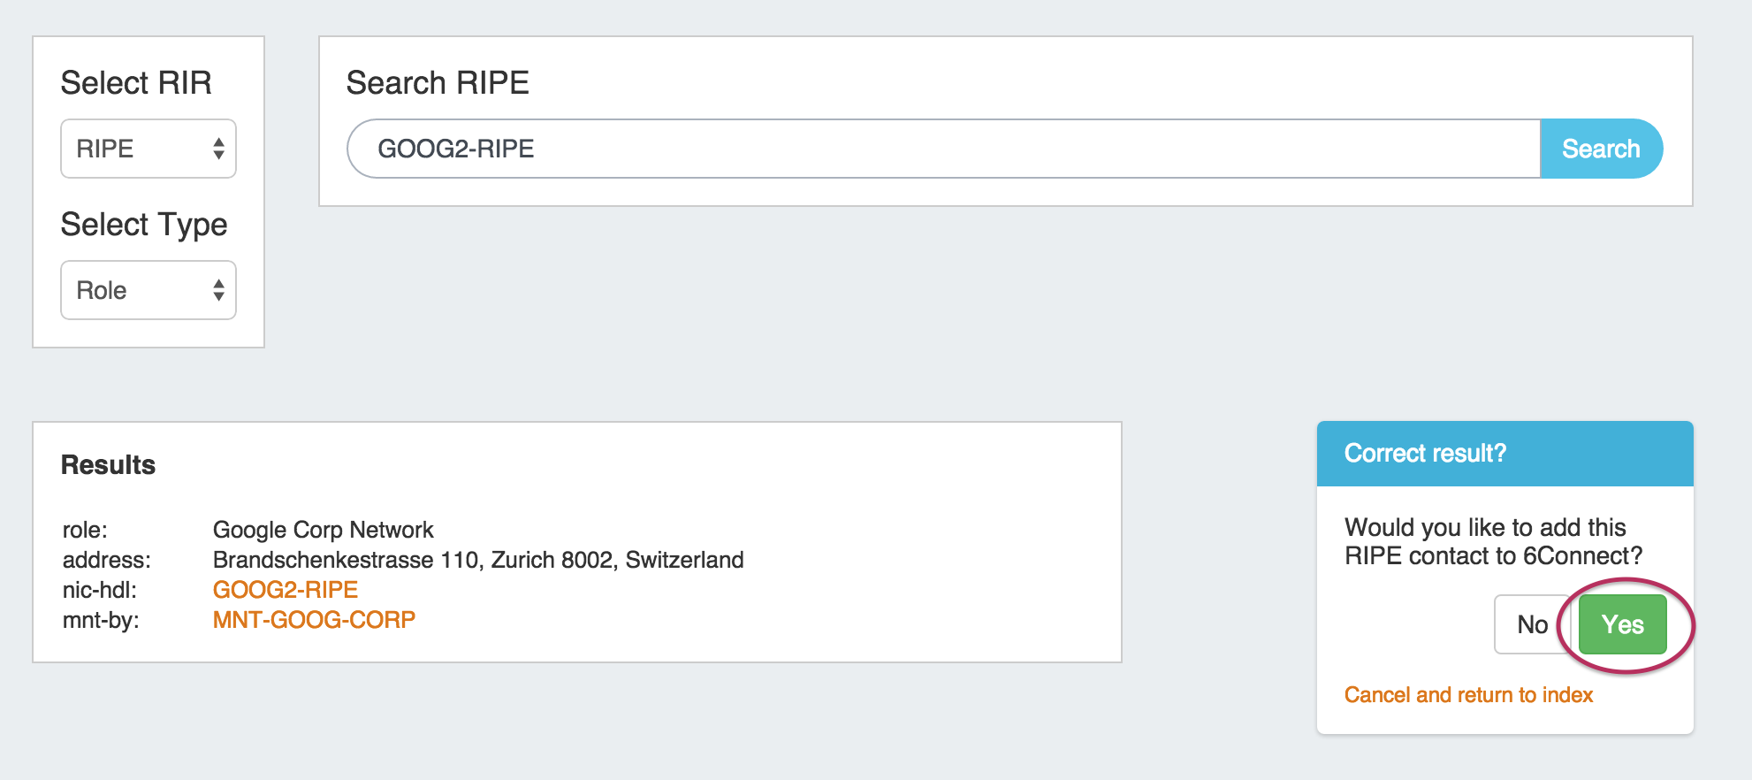The image size is (1752, 780).
Task: Open the GOOG2-RIPE nic-hdl link
Action: tap(286, 590)
